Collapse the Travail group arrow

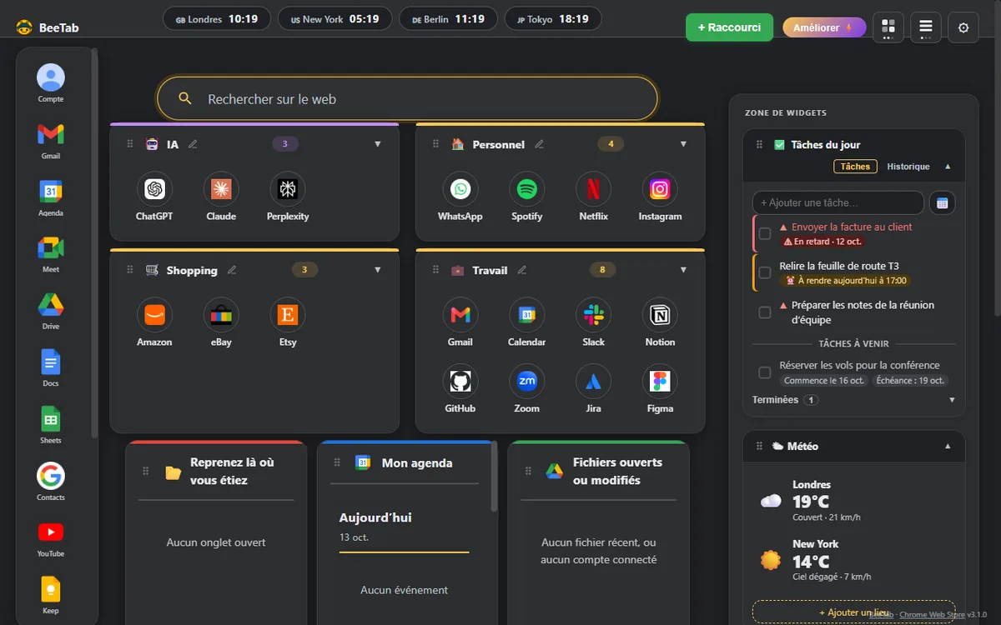683,270
